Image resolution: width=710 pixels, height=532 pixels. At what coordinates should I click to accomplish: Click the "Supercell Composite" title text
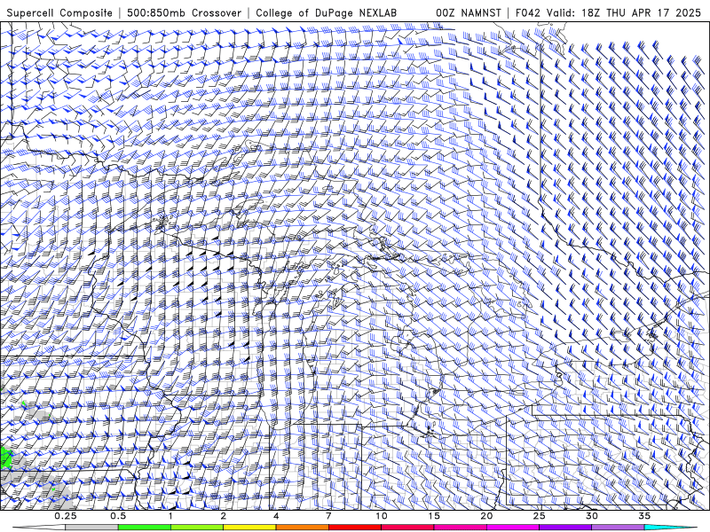59,12
